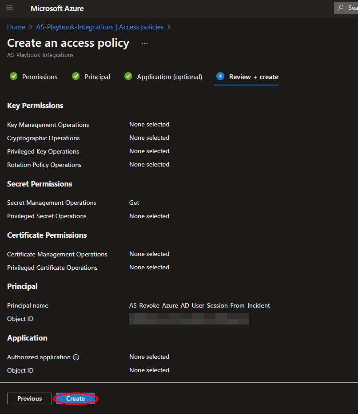Click the Application section heading
The height and width of the screenshot is (414, 358).
coord(27,338)
